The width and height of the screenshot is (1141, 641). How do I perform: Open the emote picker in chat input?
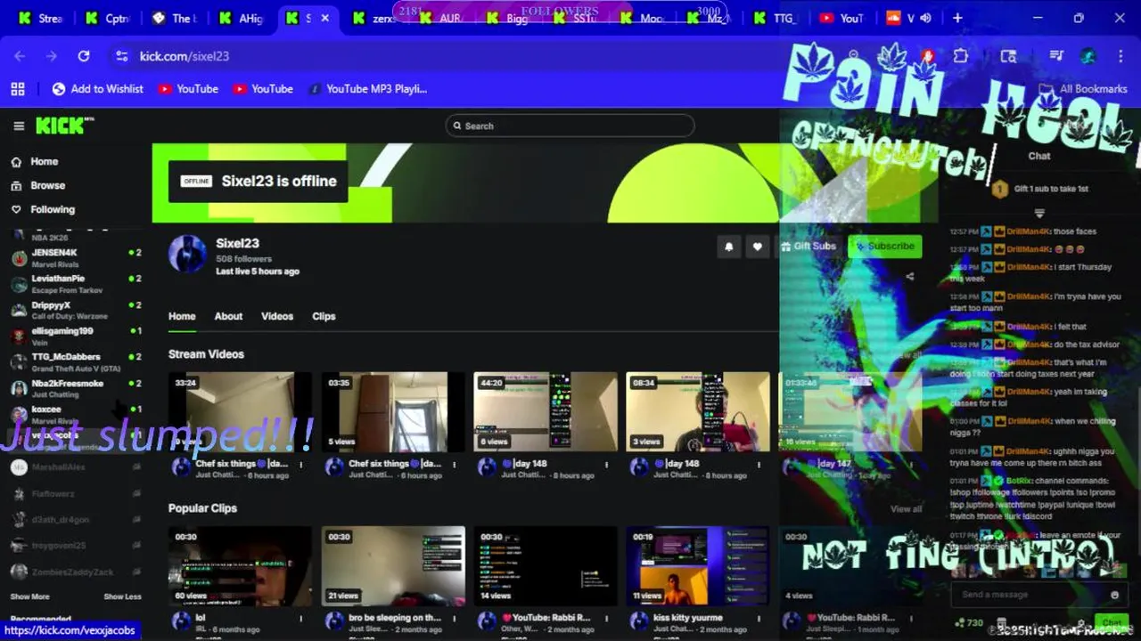1114,595
